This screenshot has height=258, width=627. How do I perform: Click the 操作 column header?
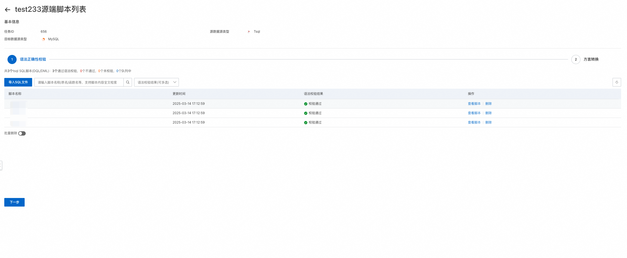tap(471, 94)
